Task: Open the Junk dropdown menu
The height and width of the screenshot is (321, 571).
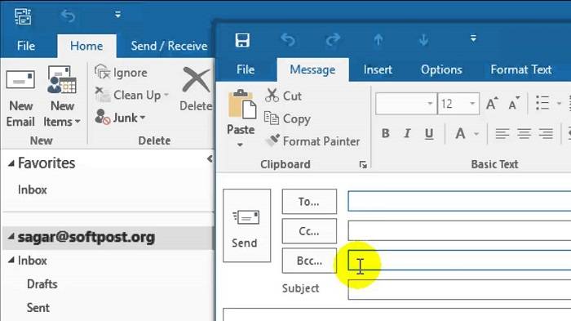Action: point(120,118)
